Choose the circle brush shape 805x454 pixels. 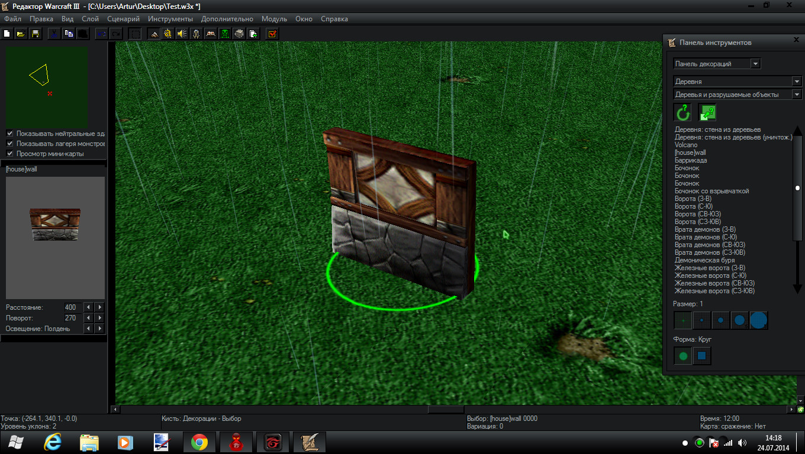pyautogui.click(x=683, y=356)
